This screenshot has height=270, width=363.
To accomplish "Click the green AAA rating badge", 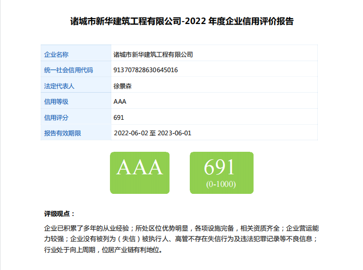I will [x=140, y=173].
